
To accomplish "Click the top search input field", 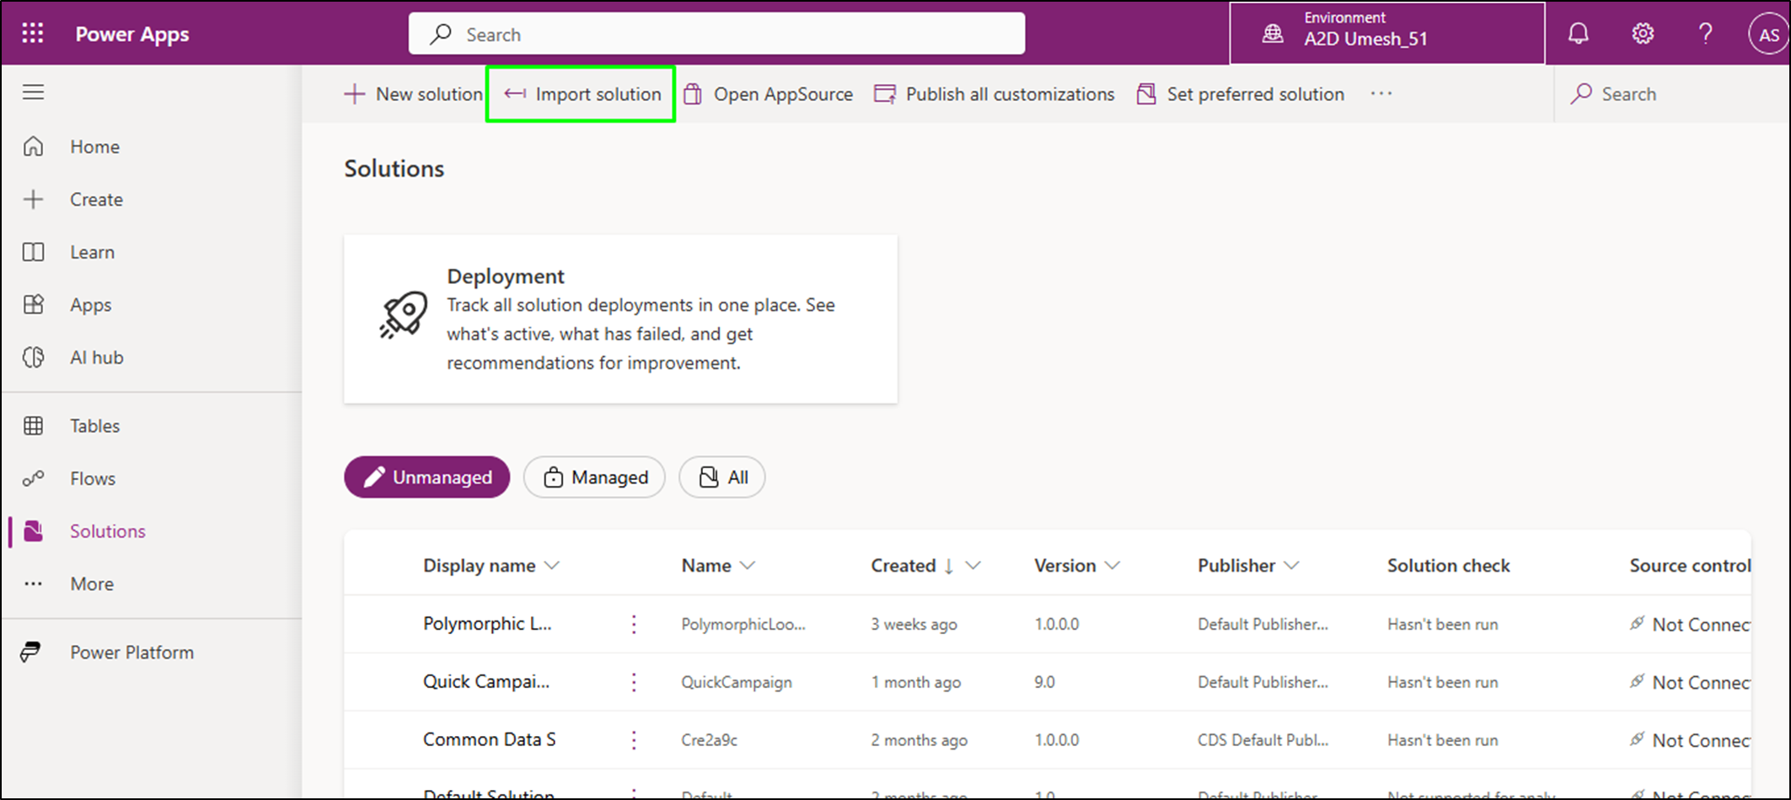I will pyautogui.click(x=716, y=34).
